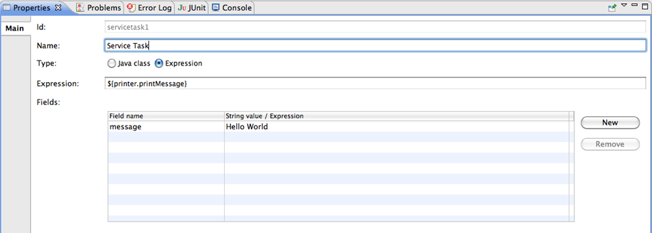652x233 pixels.
Task: Select the Java class radio button
Action: coord(111,64)
